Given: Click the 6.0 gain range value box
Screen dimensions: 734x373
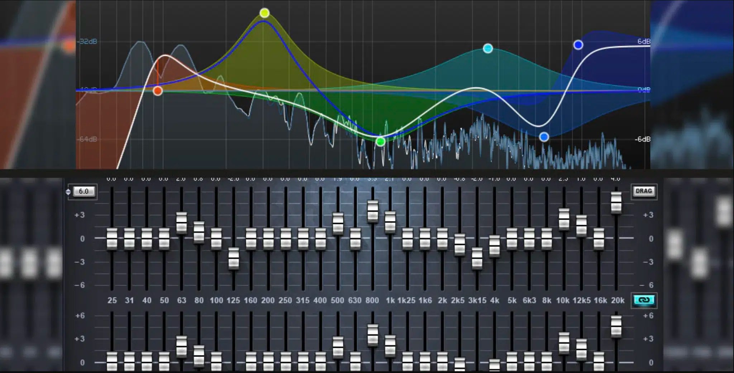Looking at the screenshot, I should pos(85,191).
